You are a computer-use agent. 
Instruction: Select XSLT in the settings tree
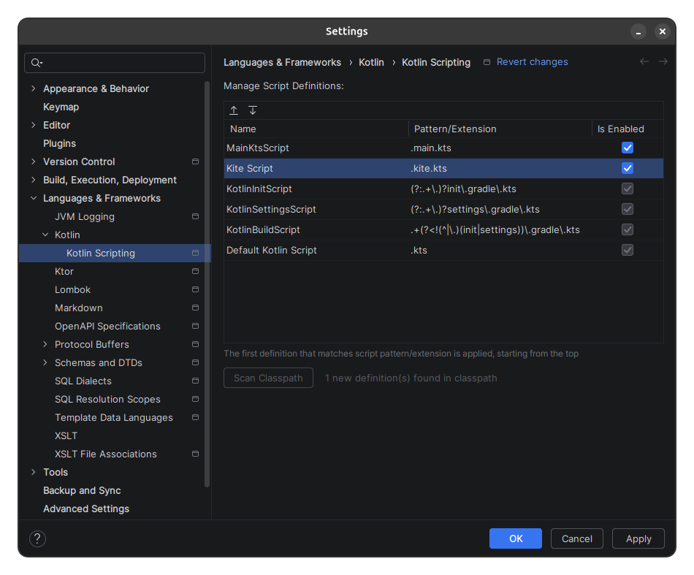point(66,435)
